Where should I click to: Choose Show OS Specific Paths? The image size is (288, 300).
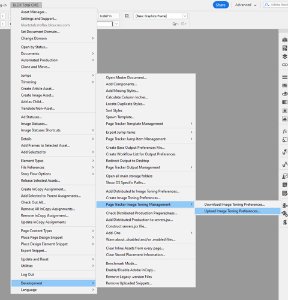[146, 182]
